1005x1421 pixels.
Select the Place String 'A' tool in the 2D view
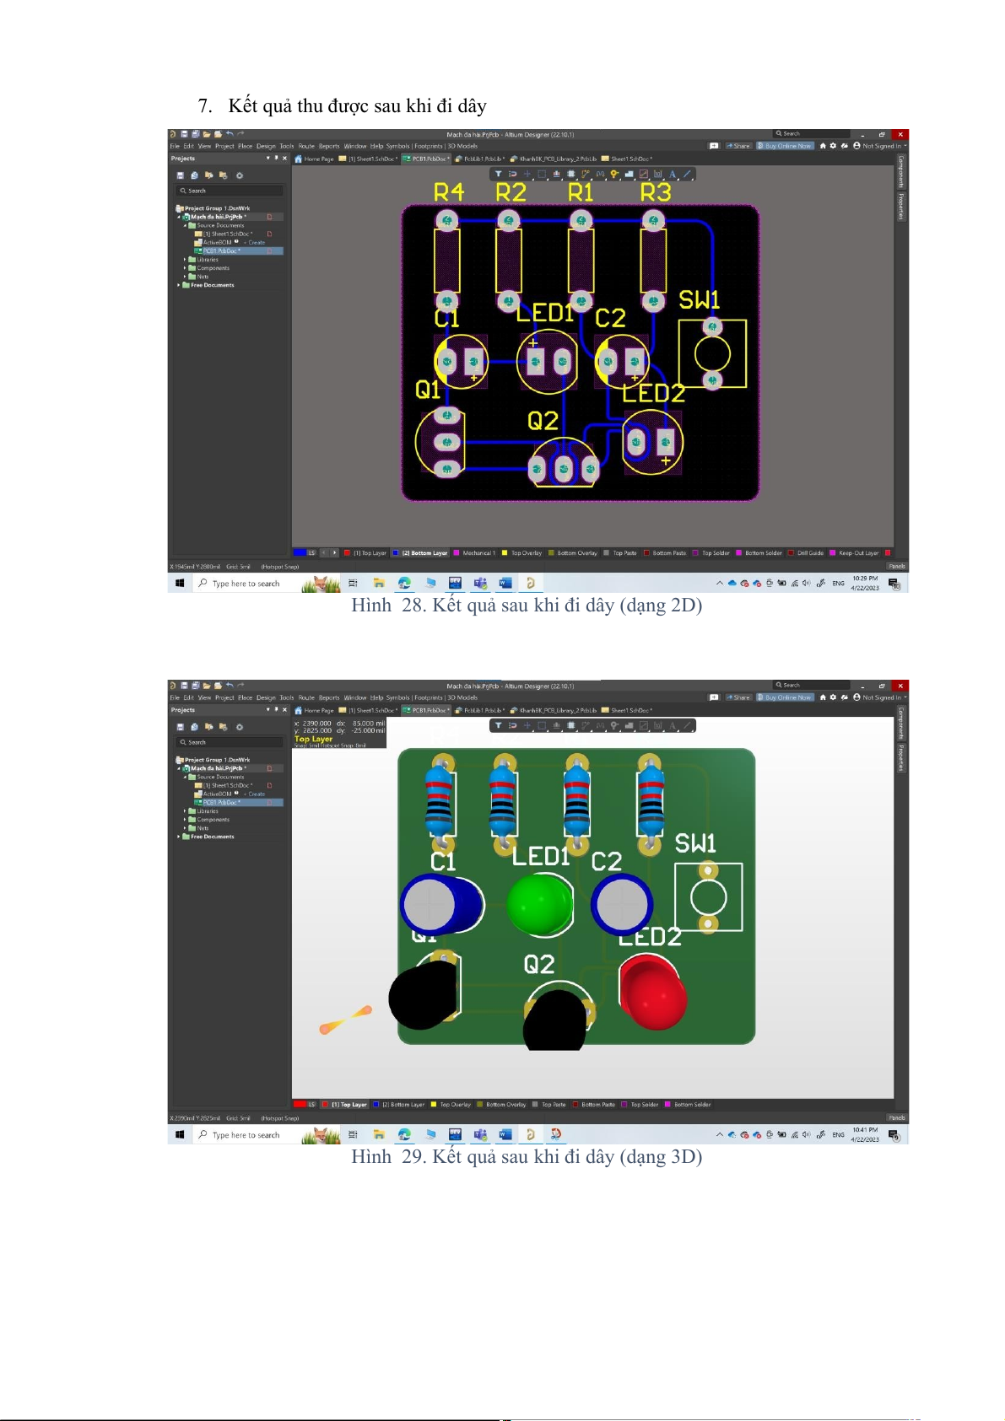(x=673, y=175)
